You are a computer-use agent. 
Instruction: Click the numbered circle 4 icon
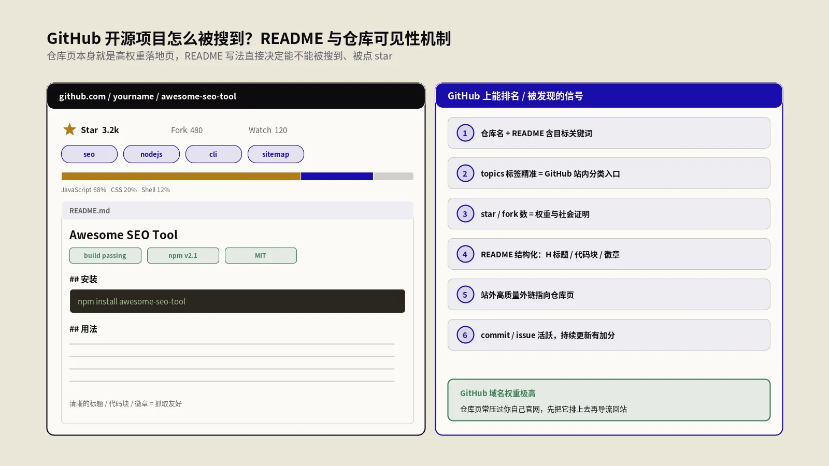tap(465, 254)
